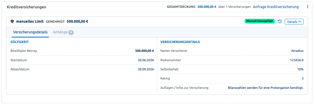315x105 pixels.
Task: Click the Ablaufdatum label
Action: coord(20,70)
